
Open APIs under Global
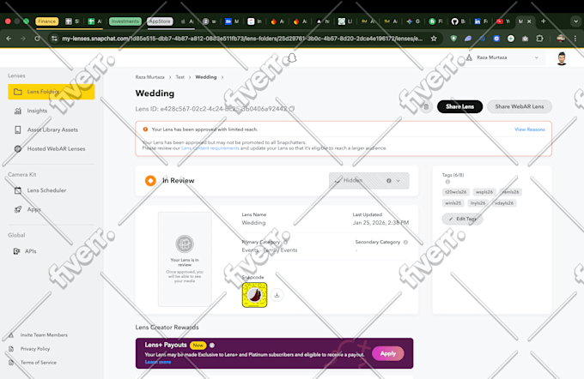(x=31, y=251)
